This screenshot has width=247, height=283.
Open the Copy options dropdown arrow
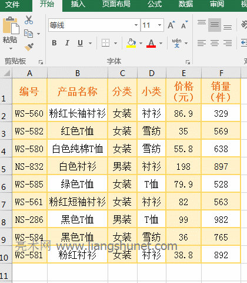click(38, 34)
